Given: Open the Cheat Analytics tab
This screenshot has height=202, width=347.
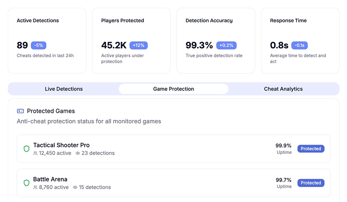Looking at the screenshot, I should pos(283,89).
